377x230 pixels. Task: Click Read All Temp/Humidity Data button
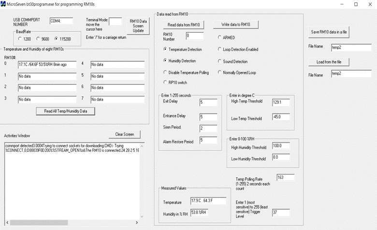click(65, 111)
